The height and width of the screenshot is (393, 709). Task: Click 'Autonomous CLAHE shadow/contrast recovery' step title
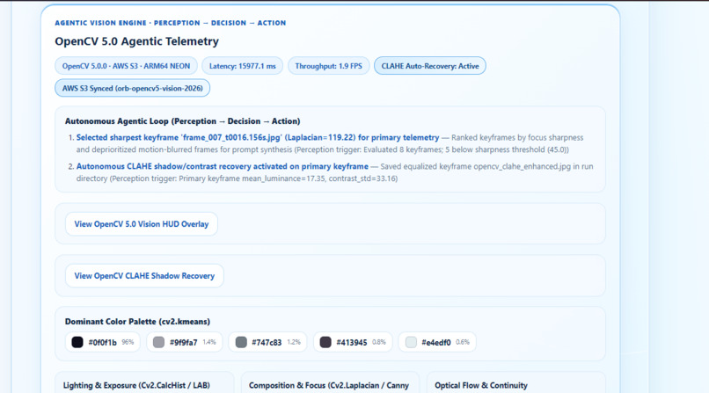pos(222,166)
